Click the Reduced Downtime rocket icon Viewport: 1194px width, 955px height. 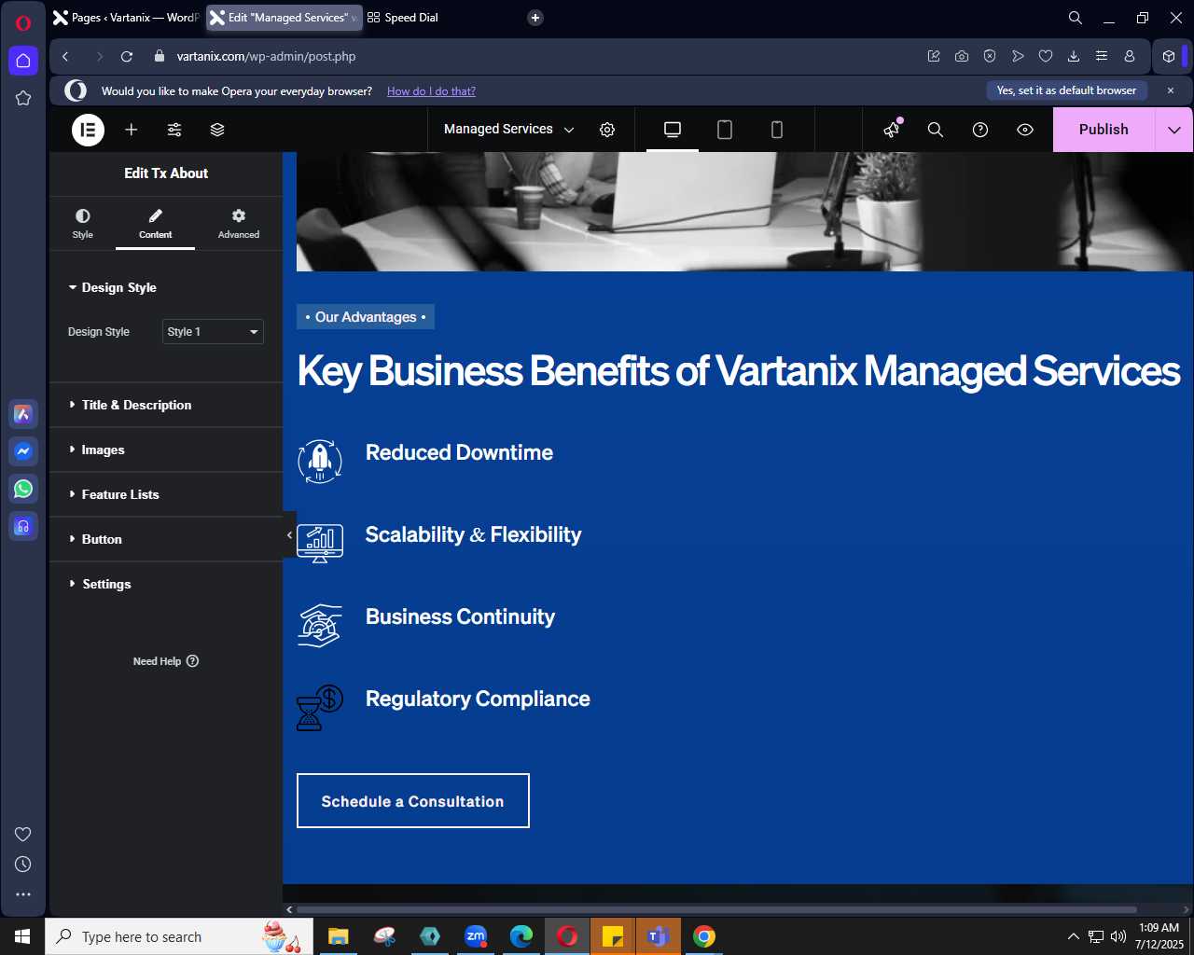coord(320,461)
